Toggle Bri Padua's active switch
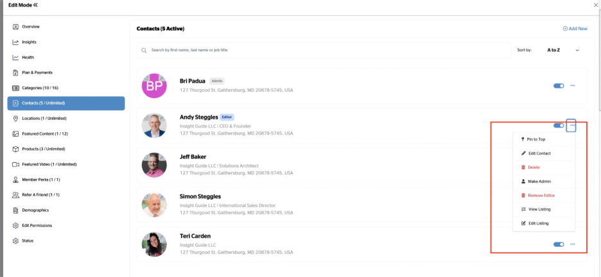Screen dimensions: 601x277 click(559, 85)
